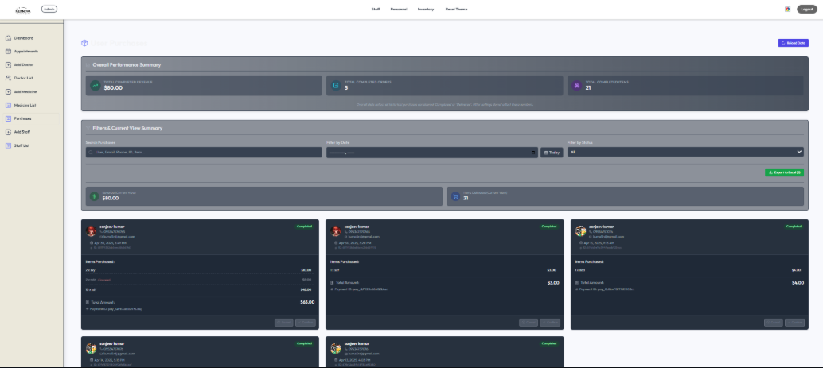
Task: Click the avatar on the $3.00 order card
Action: 336,231
